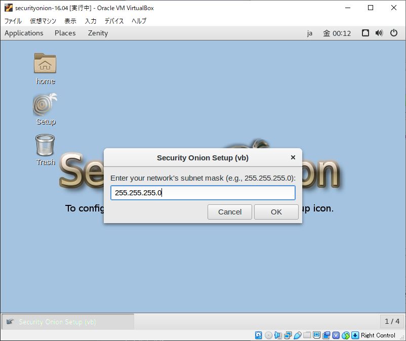Click the 金 00:12 clock
This screenshot has height=341, width=406.
337,33
